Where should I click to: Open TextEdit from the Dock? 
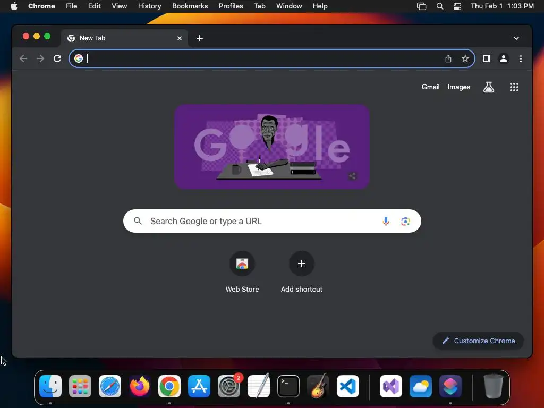tap(259, 386)
